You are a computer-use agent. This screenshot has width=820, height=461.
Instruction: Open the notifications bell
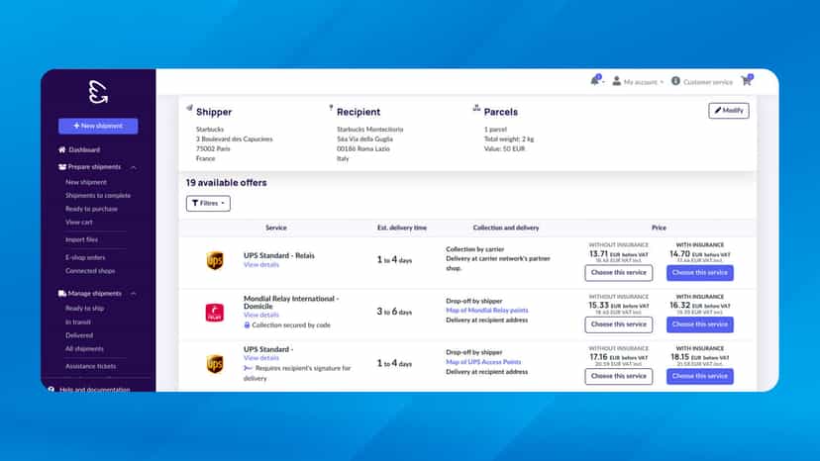pos(594,80)
